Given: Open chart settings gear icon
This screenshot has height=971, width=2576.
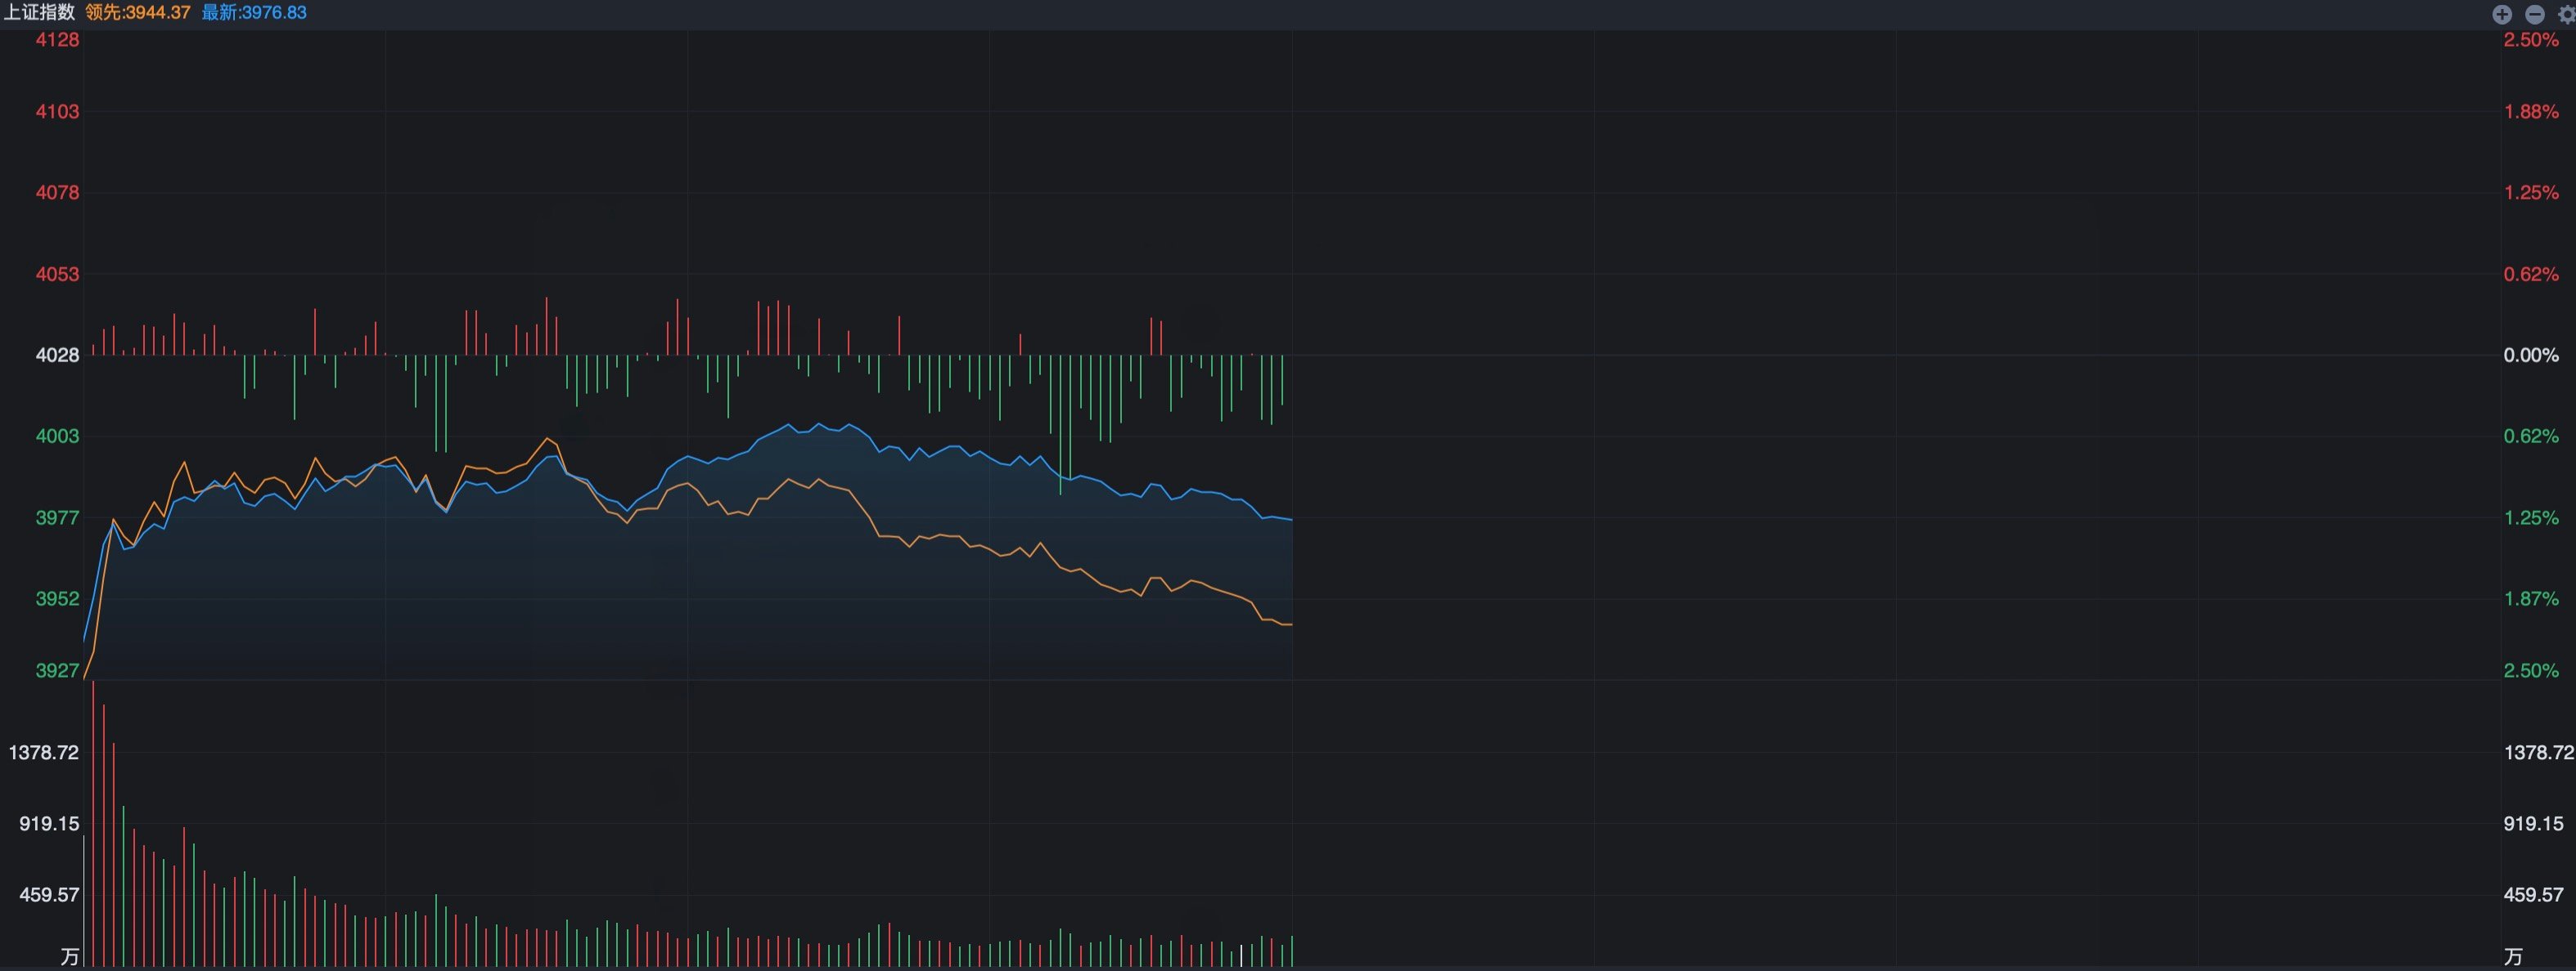Looking at the screenshot, I should [x=2567, y=14].
